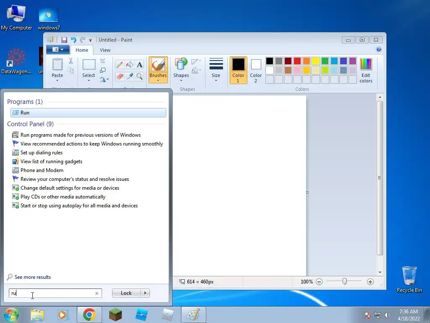This screenshot has height=323, width=430.
Task: Click the Start menu search input field
Action: pos(55,293)
